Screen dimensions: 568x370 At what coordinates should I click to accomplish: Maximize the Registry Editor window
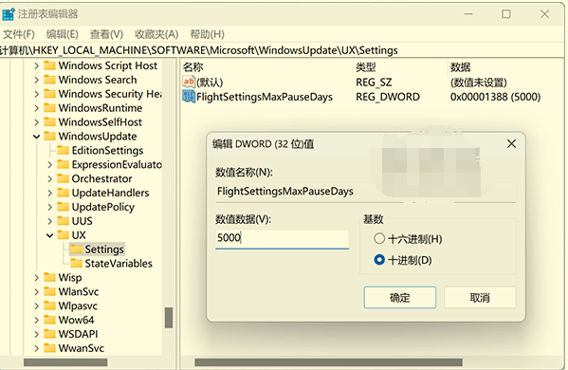[506, 14]
